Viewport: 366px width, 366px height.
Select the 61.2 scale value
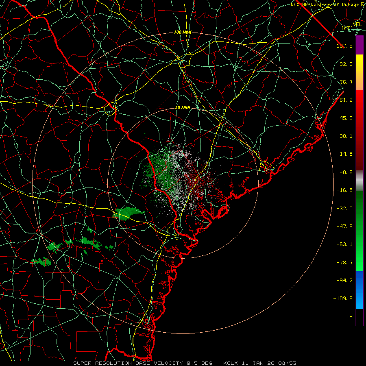346,100
